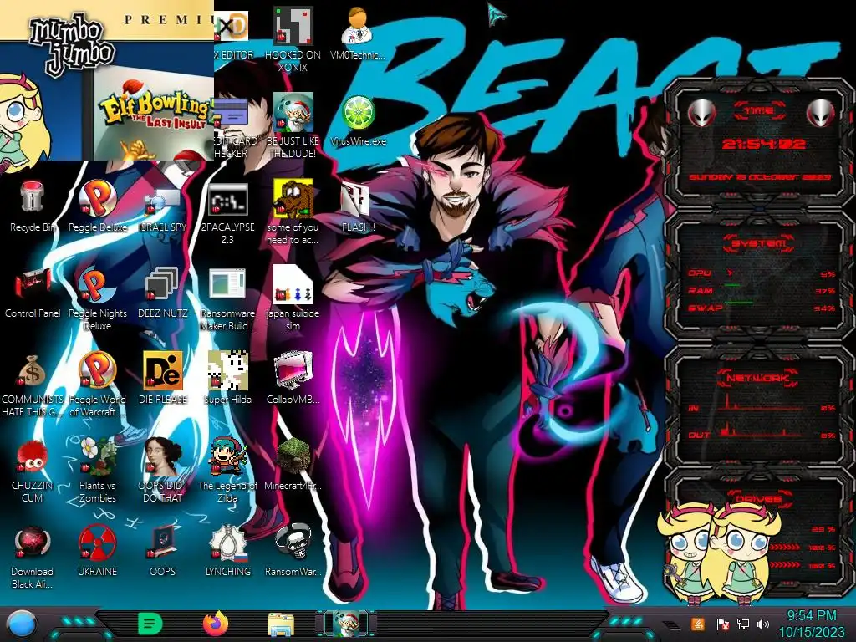Click the RansomWar... skull icon
This screenshot has height=642, width=856.
(293, 552)
